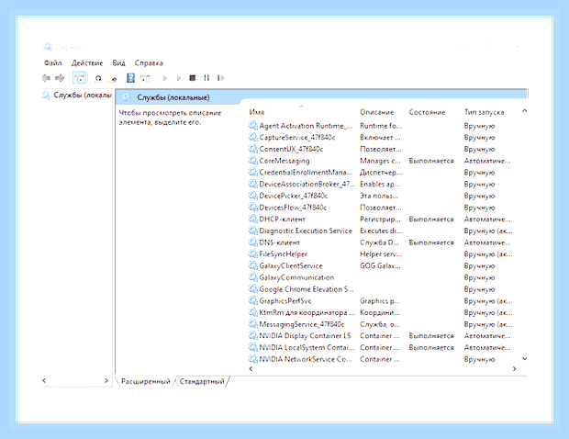The width and height of the screenshot is (569, 439).
Task: Click the left tree pane scroll-right arrow
Action: (106, 380)
